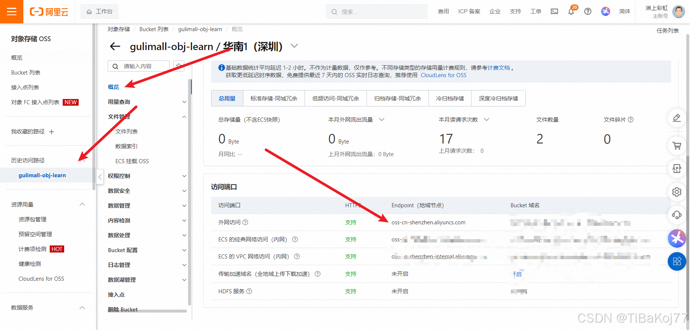
Task: Open 对象 FC 接入点列表
Action: click(x=35, y=102)
